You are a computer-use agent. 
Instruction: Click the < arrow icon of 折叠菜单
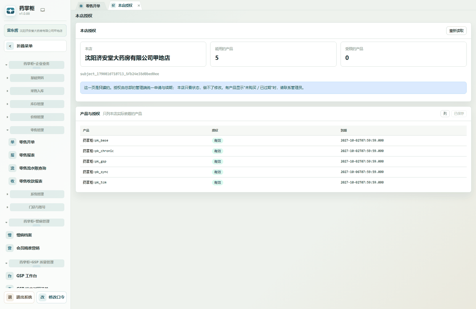[x=10, y=46]
